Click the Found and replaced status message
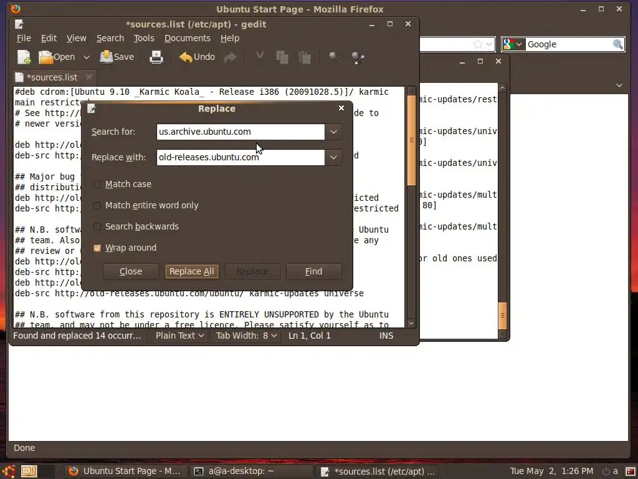 (77, 336)
